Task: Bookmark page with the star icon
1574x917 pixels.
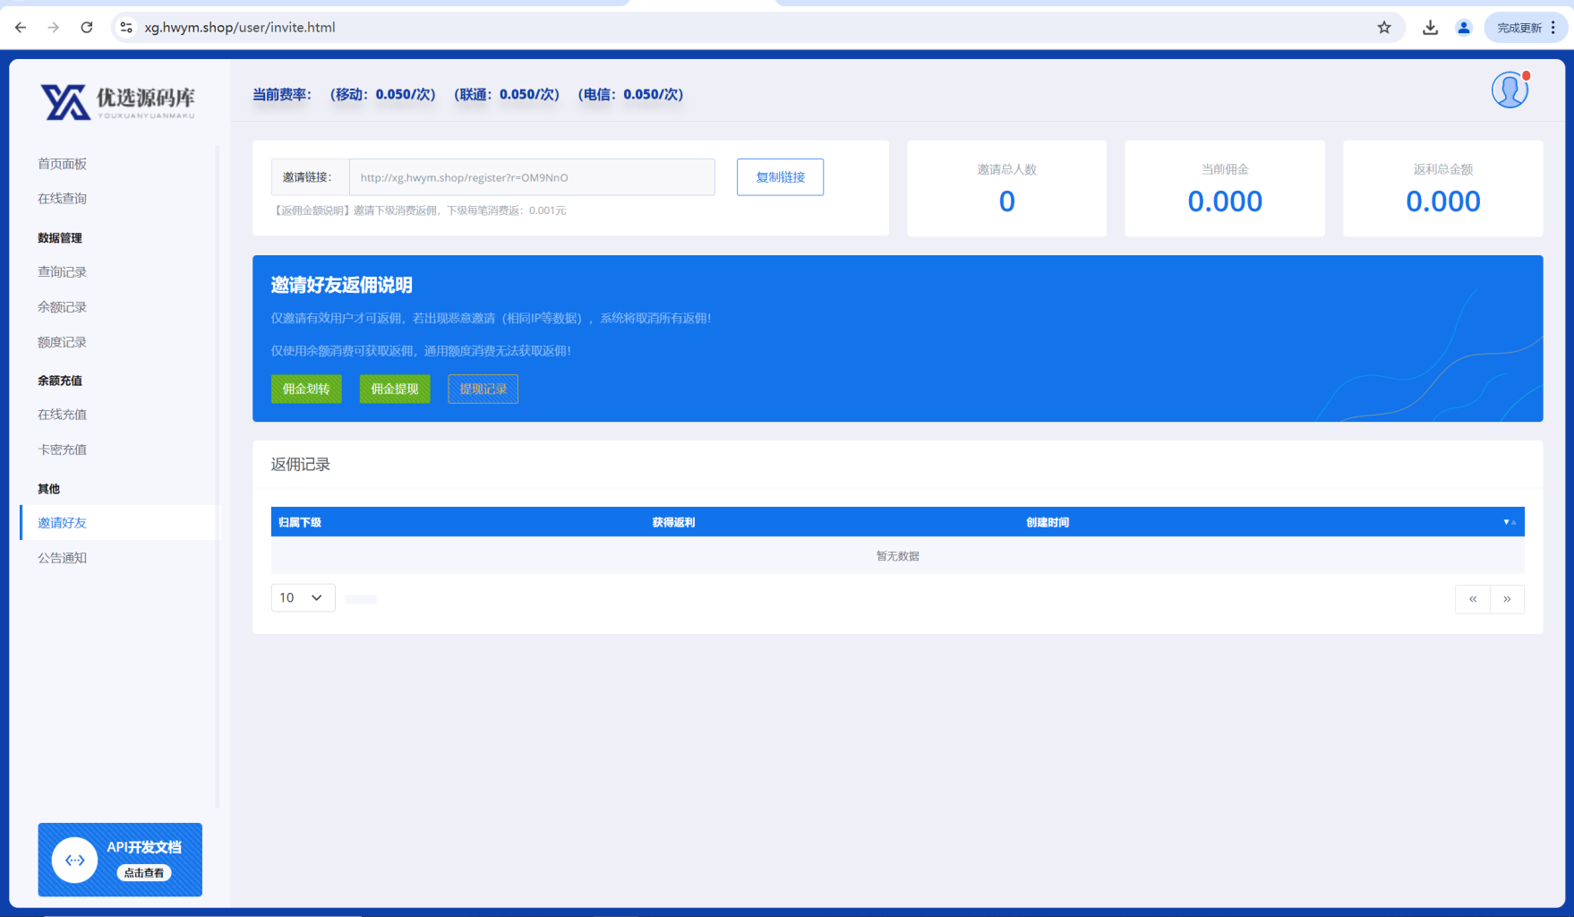Action: (x=1384, y=28)
